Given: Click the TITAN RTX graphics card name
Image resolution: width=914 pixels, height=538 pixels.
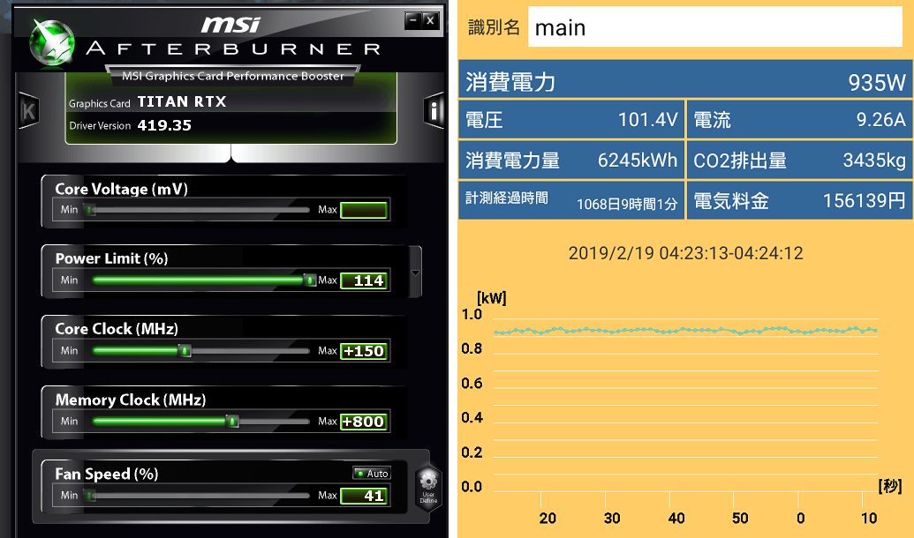Looking at the screenshot, I should [182, 102].
